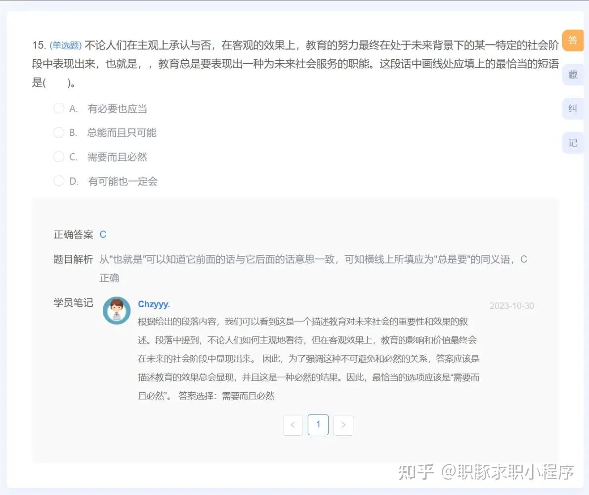Screen dimensions: 589x495
Task: Click the 纠 correction side button
Action: pos(573,109)
